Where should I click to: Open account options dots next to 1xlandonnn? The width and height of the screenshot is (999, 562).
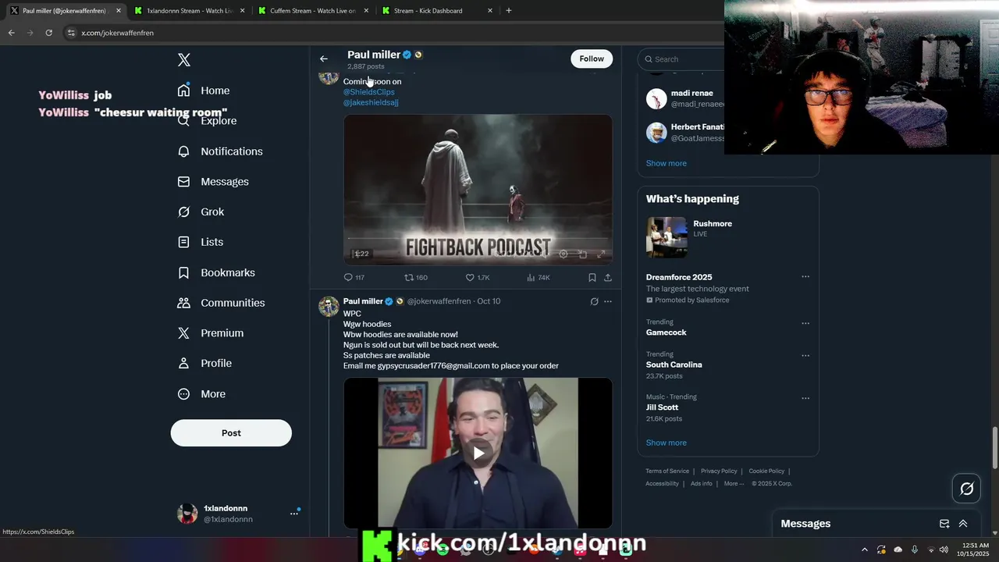(x=294, y=514)
